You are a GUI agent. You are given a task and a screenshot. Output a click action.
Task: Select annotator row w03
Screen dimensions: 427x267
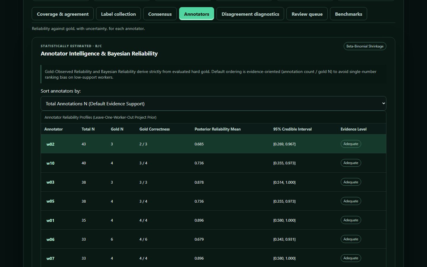click(213, 182)
